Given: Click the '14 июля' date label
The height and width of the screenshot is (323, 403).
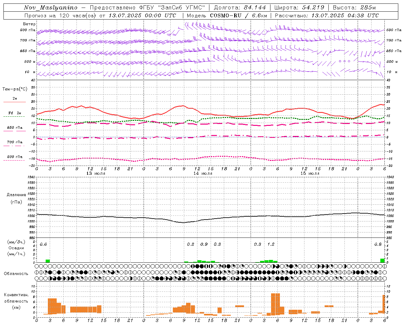Looking at the screenshot, I should point(203,173).
